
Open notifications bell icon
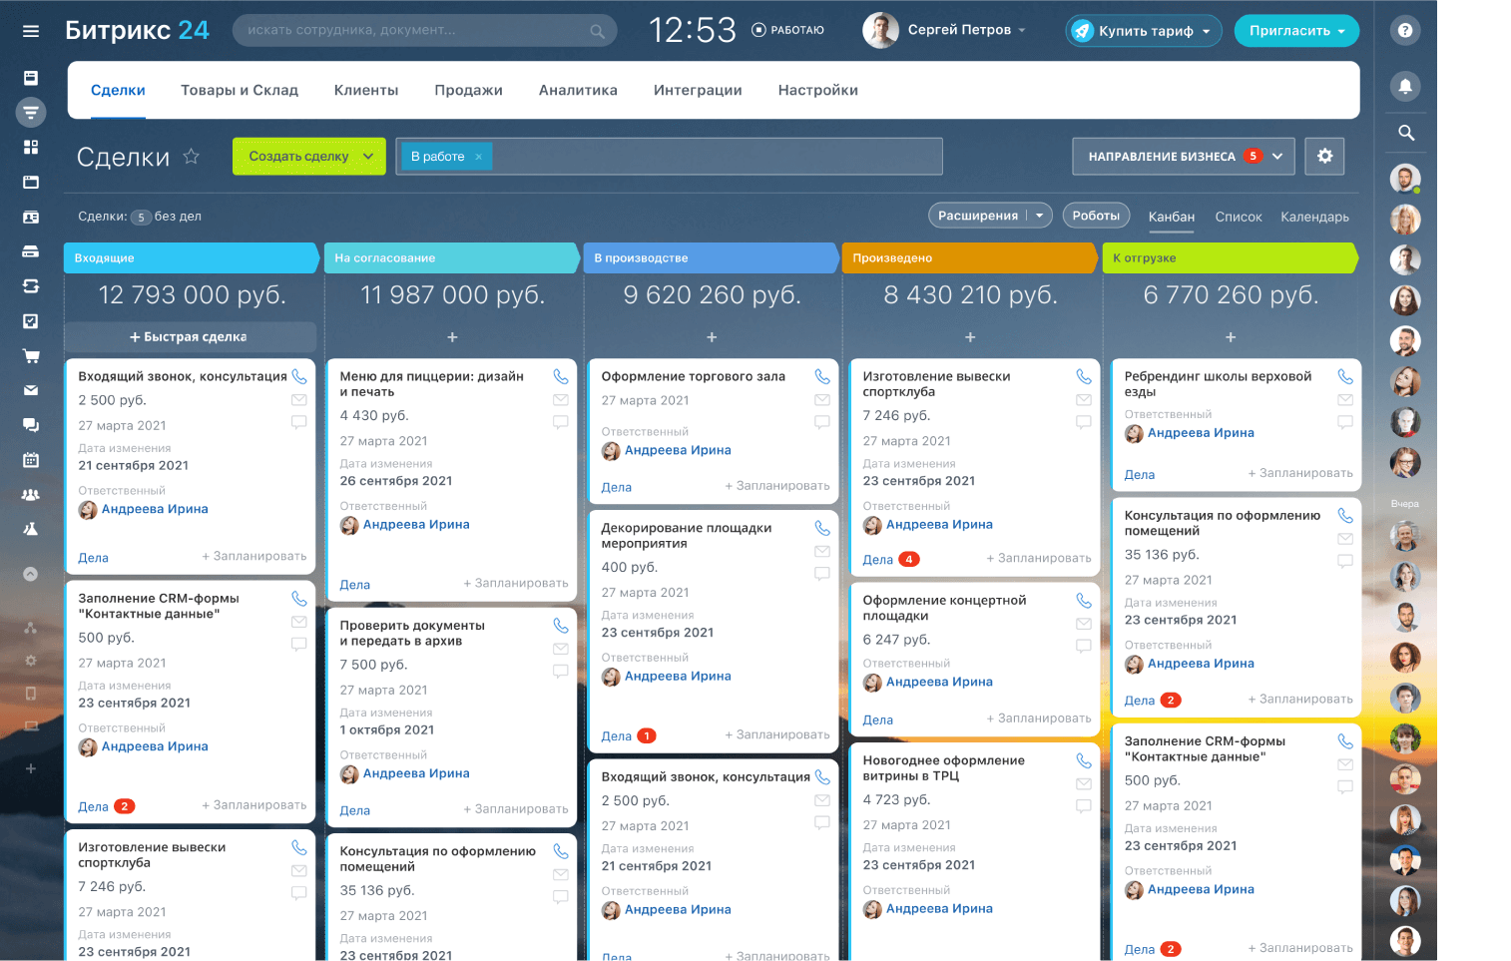[x=1405, y=86]
